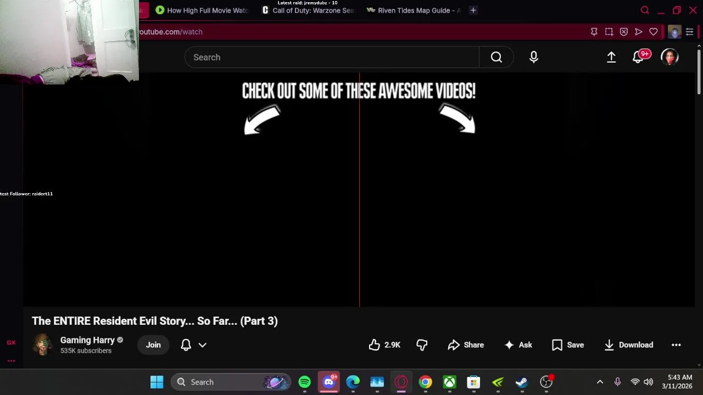Open more actions three-dot menu
703x395 pixels.
[x=676, y=345]
